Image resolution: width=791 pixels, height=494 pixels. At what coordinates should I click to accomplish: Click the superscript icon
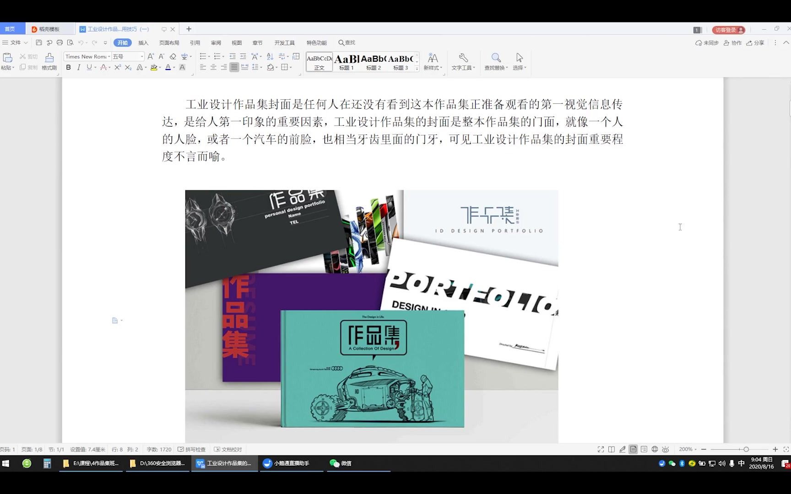(x=117, y=67)
